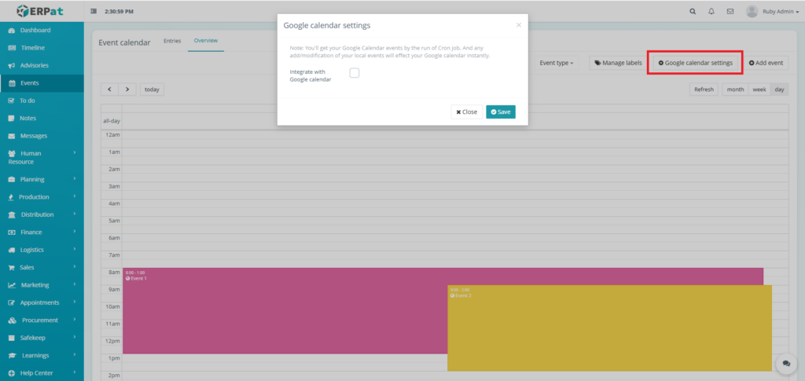Image resolution: width=805 pixels, height=381 pixels.
Task: Expand the Appointments submenu arrow
Action: pyautogui.click(x=75, y=302)
